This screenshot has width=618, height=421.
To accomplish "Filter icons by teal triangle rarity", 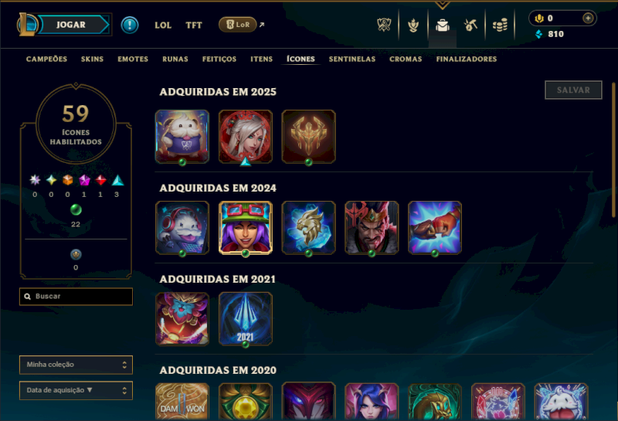I will coord(117,181).
